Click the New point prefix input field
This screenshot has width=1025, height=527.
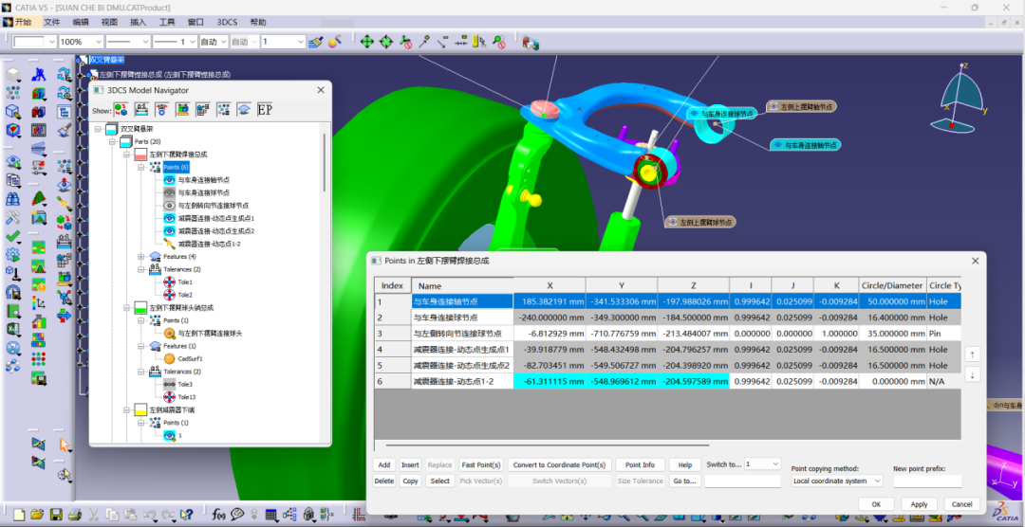tap(927, 481)
